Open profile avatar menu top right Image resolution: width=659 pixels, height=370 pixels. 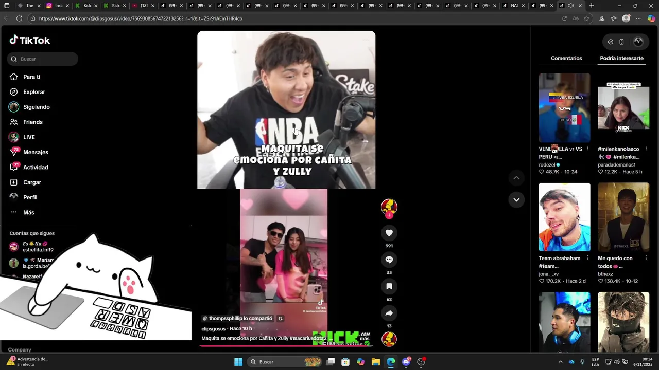[x=638, y=42]
